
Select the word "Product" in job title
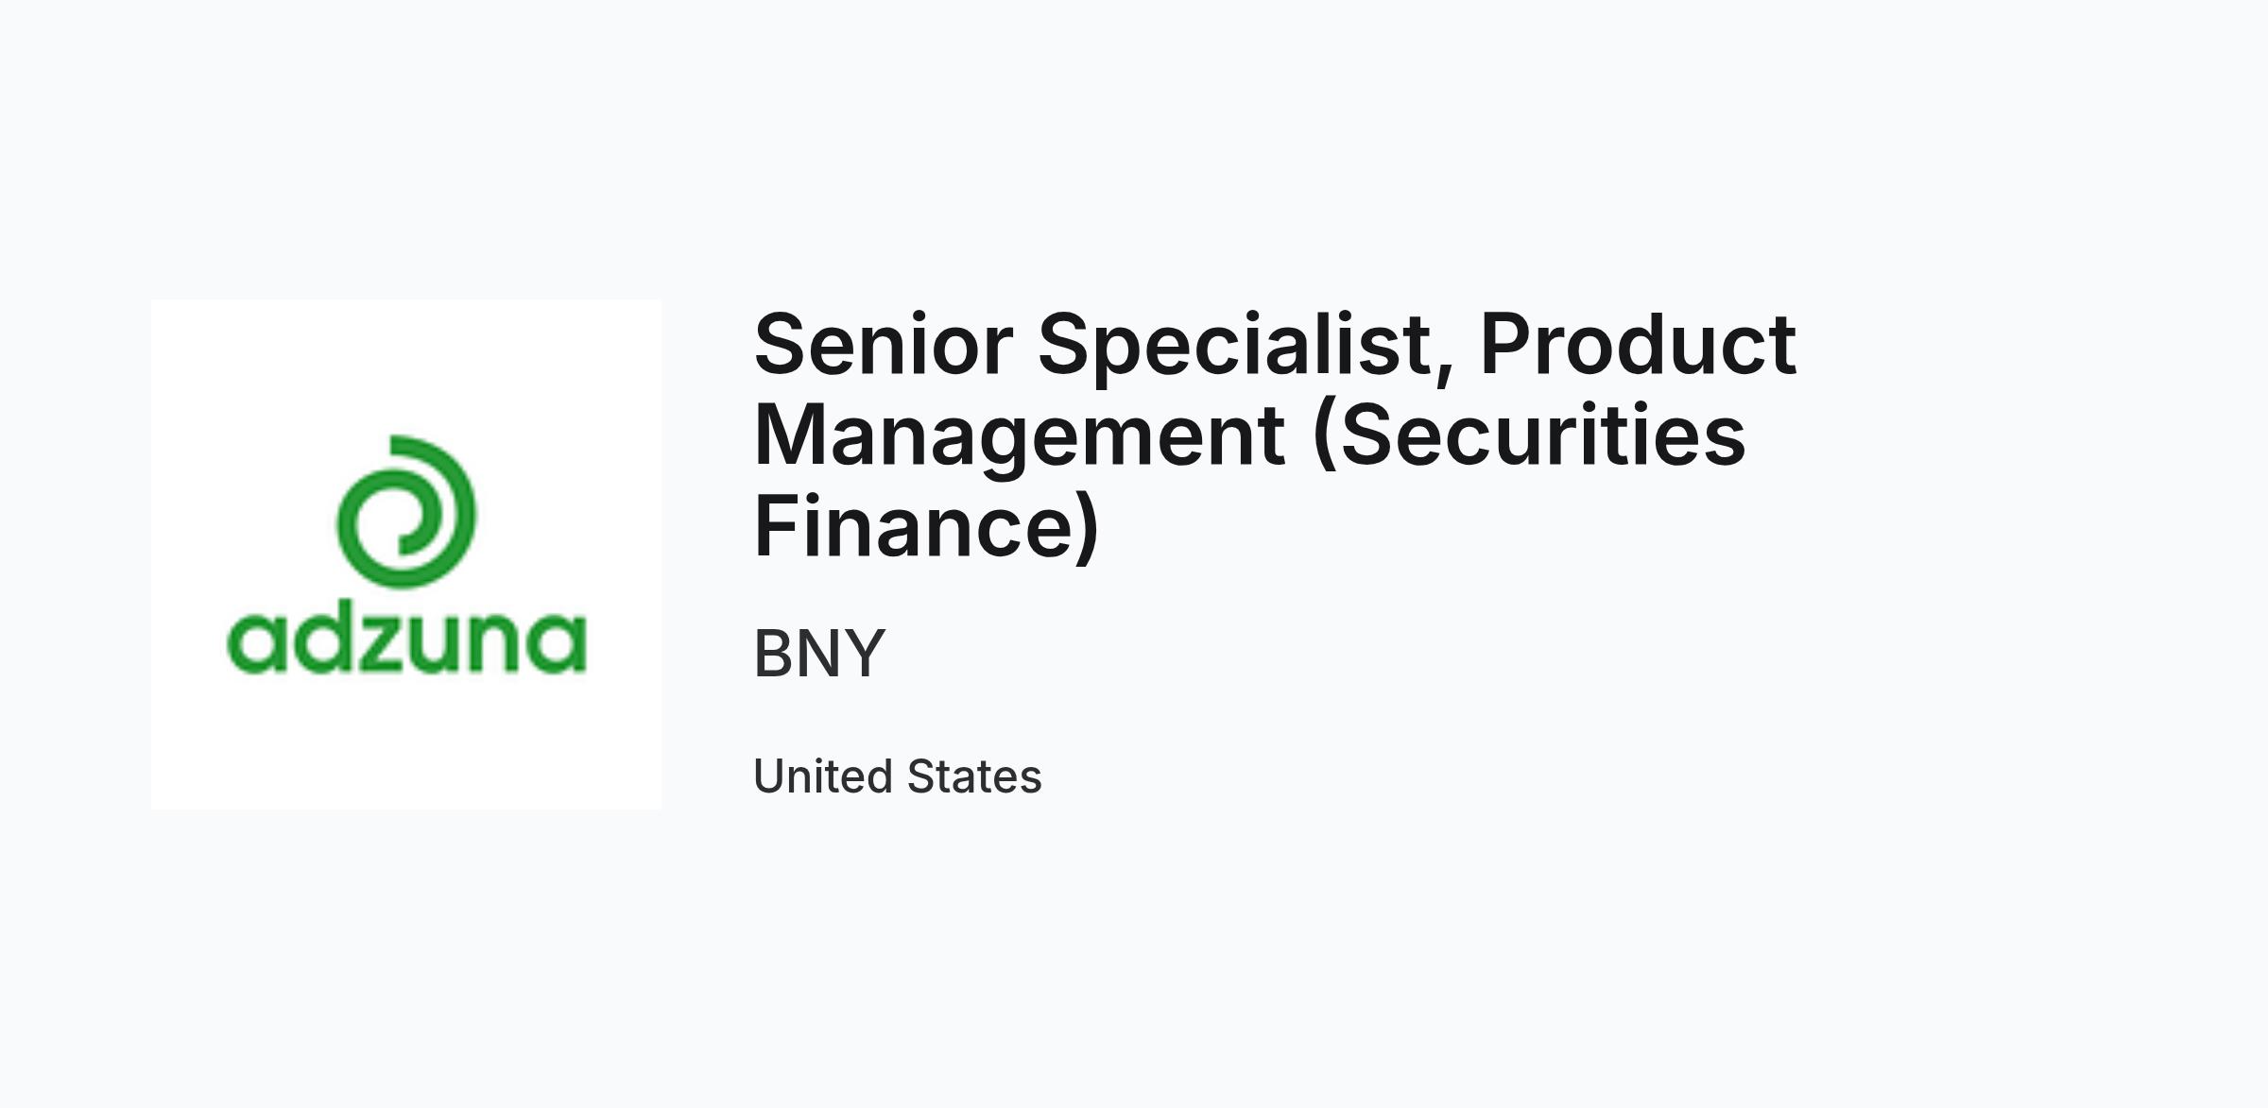pos(1638,345)
